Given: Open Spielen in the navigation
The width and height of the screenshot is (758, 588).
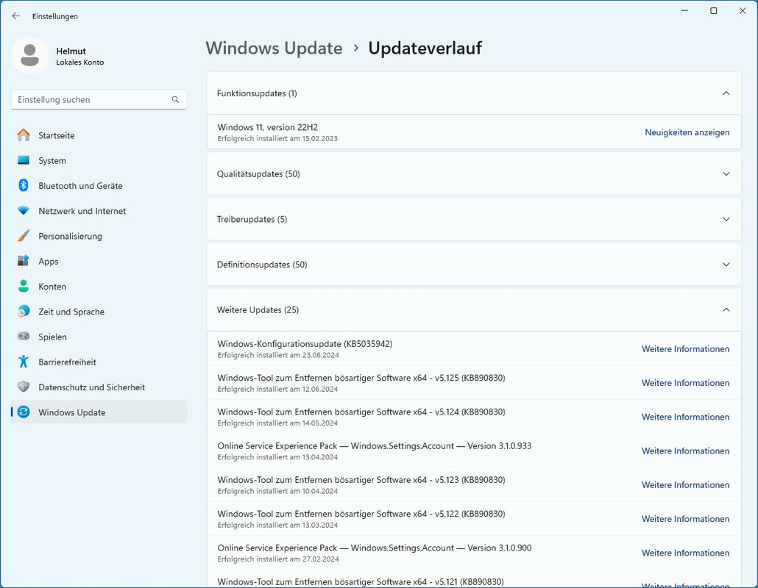Looking at the screenshot, I should point(53,337).
